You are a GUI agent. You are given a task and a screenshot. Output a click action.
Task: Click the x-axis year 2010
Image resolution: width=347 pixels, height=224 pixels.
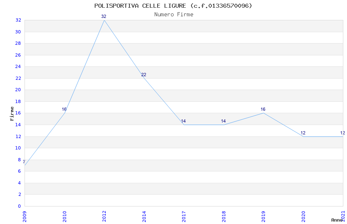tap(65, 217)
